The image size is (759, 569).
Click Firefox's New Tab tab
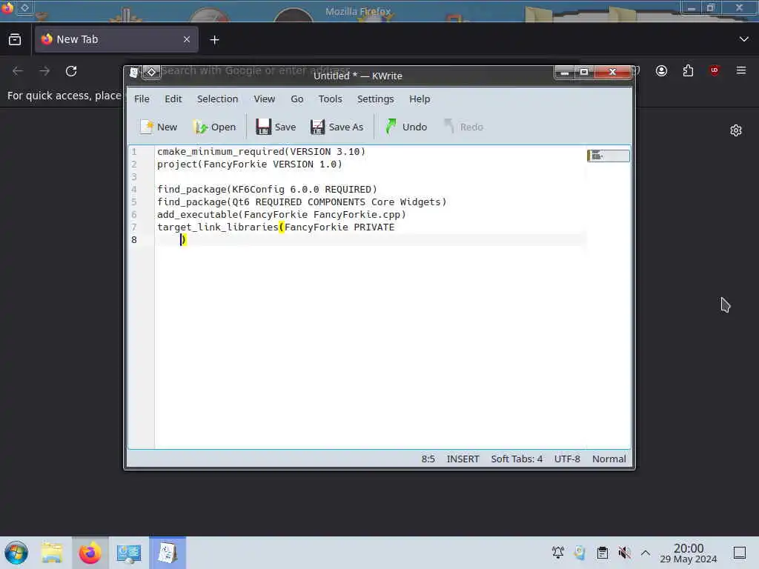coord(116,39)
